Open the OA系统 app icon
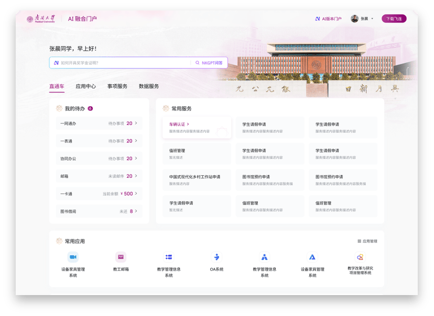434x316 pixels. [x=216, y=257]
